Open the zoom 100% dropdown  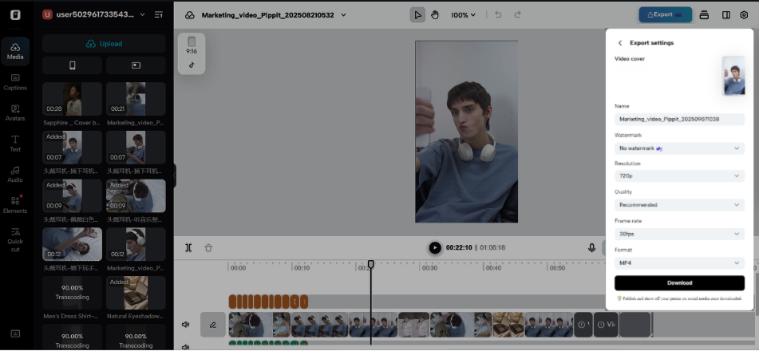[x=463, y=14]
